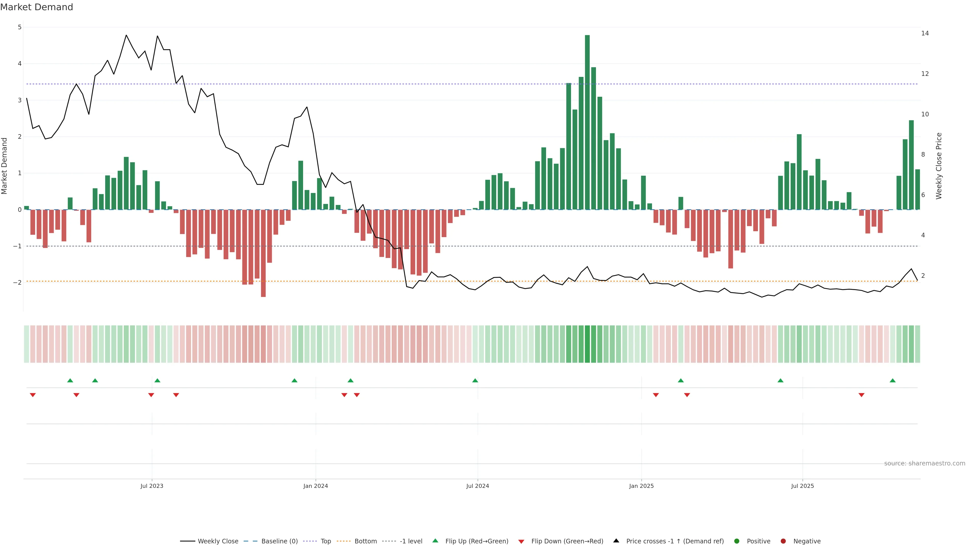Click the Market Demand chart title
Viewport: 978px width, 550px height.
coord(36,7)
